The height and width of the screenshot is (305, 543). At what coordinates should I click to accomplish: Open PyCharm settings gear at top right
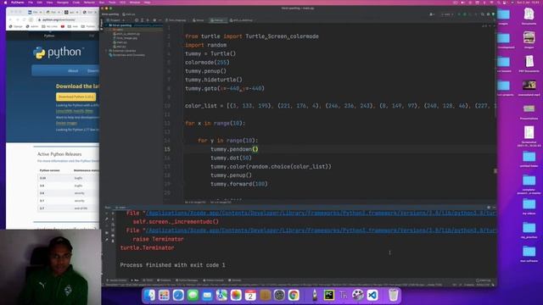coord(488,14)
